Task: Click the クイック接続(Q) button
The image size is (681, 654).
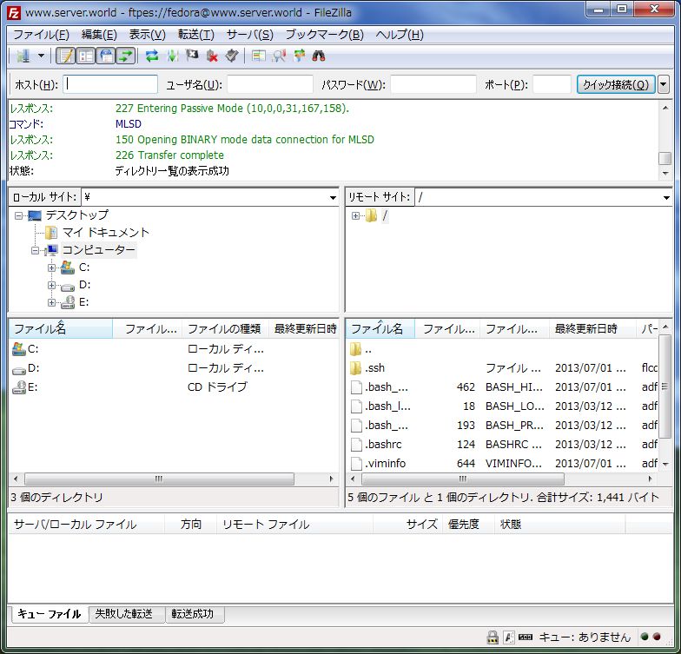Action: click(x=616, y=84)
